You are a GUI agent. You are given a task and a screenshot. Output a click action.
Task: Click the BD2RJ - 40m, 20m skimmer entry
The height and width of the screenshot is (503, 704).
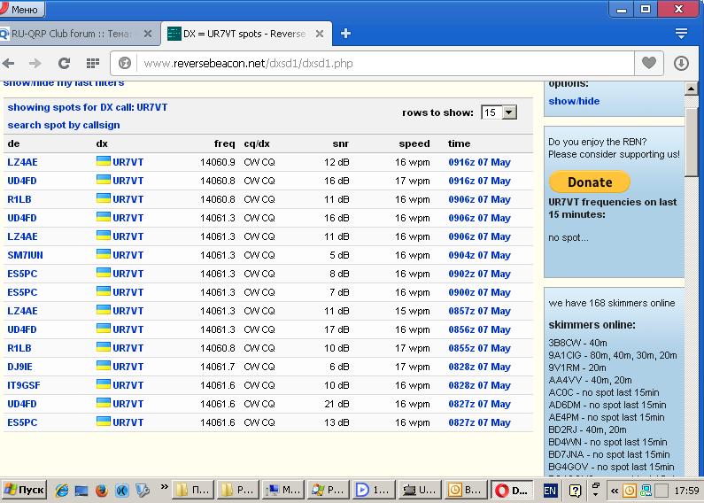pyautogui.click(x=587, y=429)
